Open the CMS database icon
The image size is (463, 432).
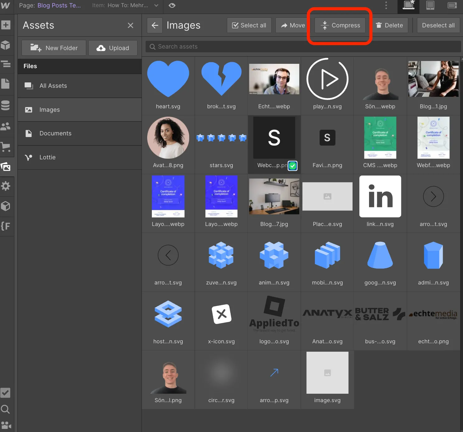click(x=6, y=106)
